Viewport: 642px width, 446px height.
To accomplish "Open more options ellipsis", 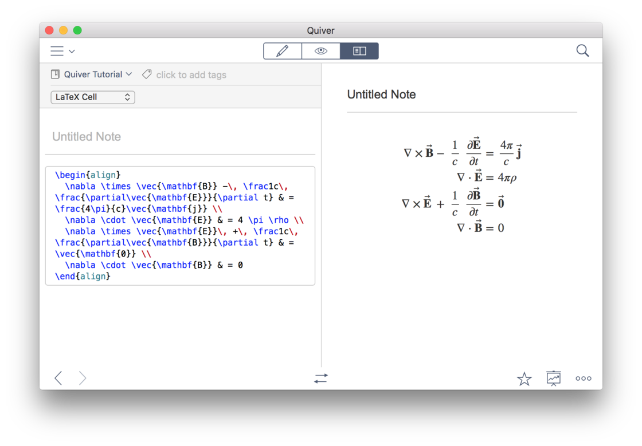I will tap(584, 378).
